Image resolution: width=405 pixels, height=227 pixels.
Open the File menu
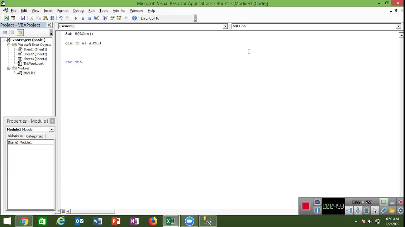click(x=14, y=11)
